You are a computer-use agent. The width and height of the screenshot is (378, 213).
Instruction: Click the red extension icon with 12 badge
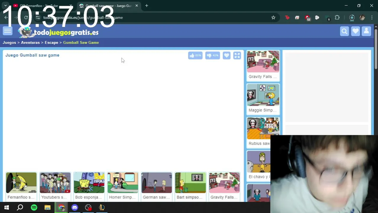click(308, 18)
